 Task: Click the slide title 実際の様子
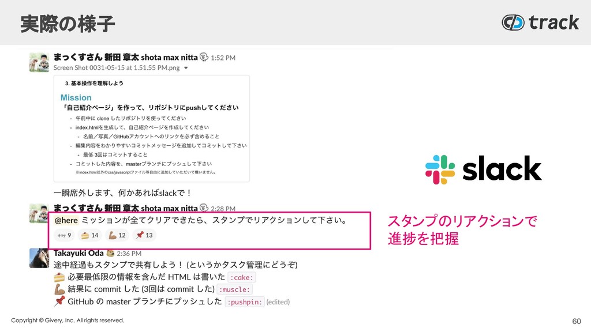[x=68, y=24]
